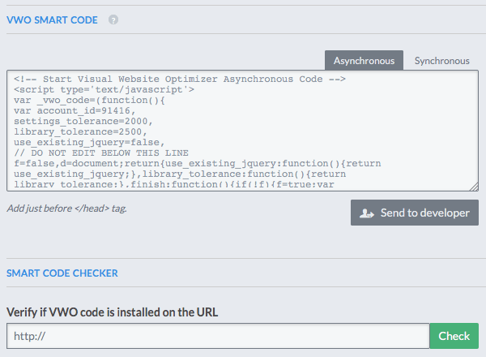The image size is (486, 357).
Task: Click the help question mark icon
Action: coord(113,19)
